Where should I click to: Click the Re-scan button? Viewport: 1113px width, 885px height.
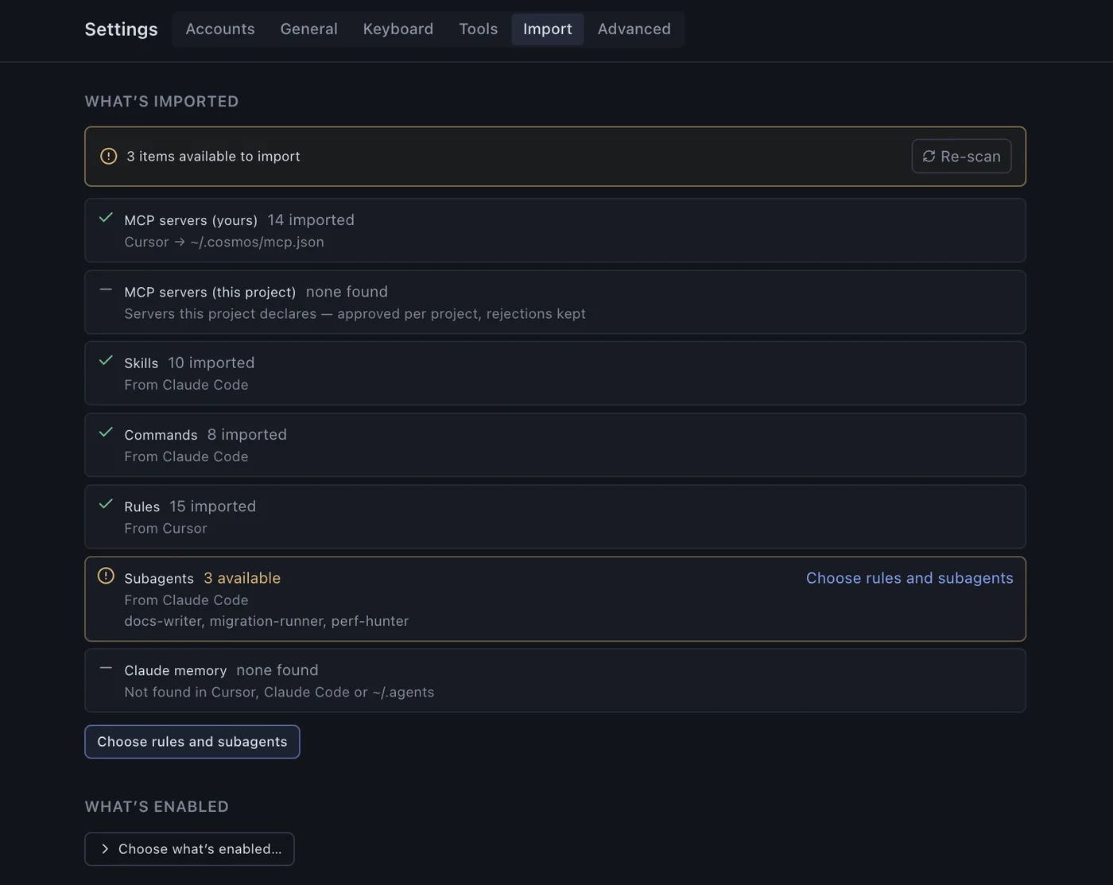click(x=961, y=157)
